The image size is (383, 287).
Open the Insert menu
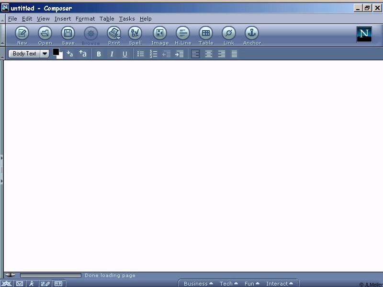coord(63,19)
